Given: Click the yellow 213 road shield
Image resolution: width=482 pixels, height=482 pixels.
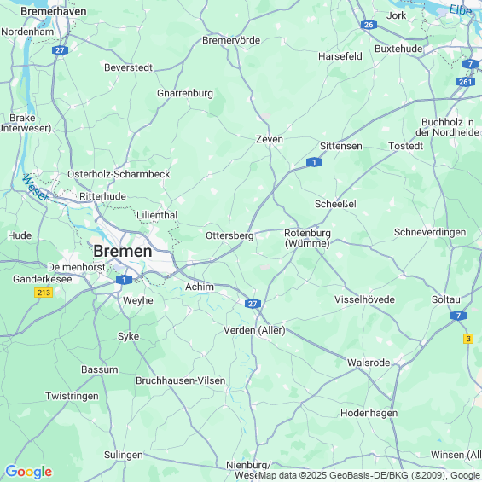Looking at the screenshot, I should click(44, 292).
